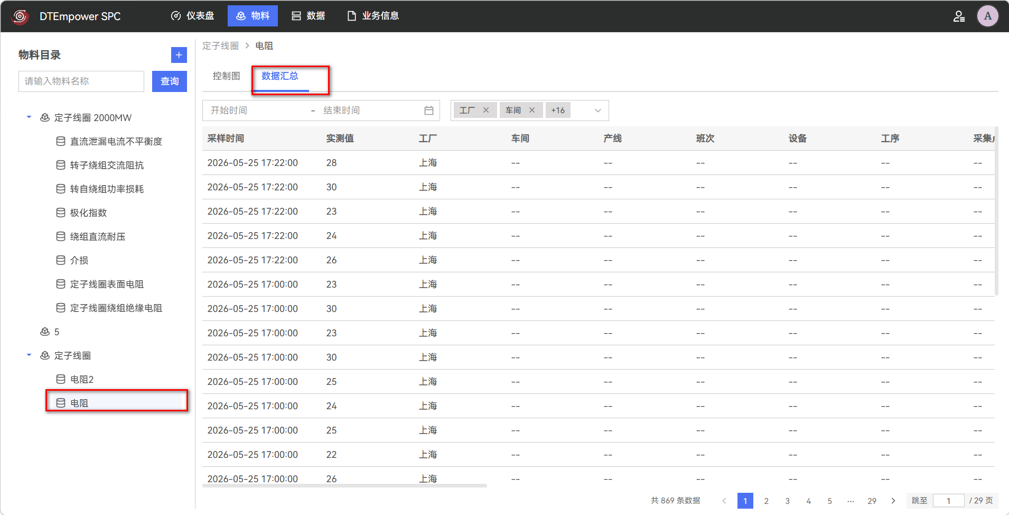Select current page 1 button
The image size is (1009, 515).
745,501
